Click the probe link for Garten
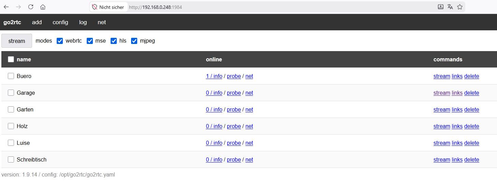Screen dimensions: 497x185 click(x=234, y=109)
